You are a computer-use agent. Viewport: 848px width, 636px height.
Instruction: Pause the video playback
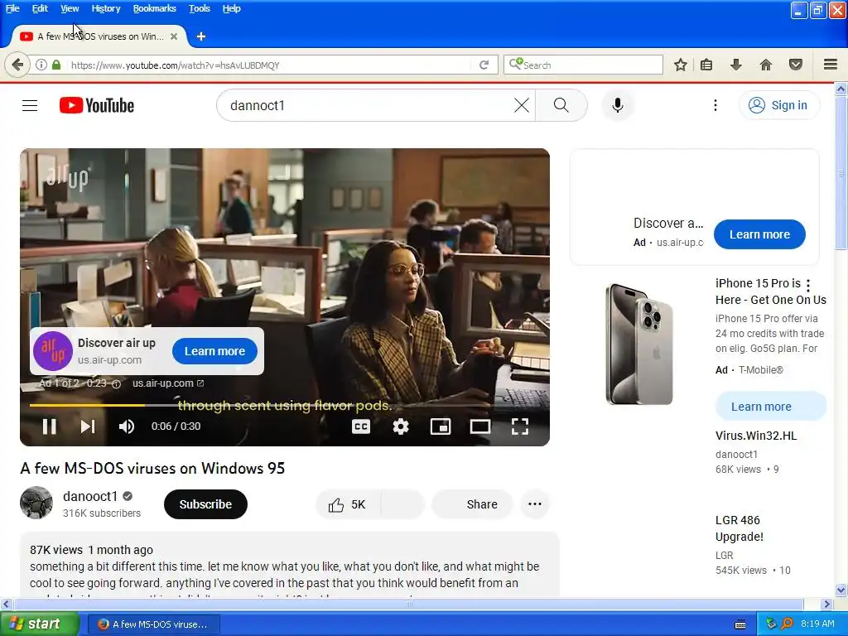(49, 426)
